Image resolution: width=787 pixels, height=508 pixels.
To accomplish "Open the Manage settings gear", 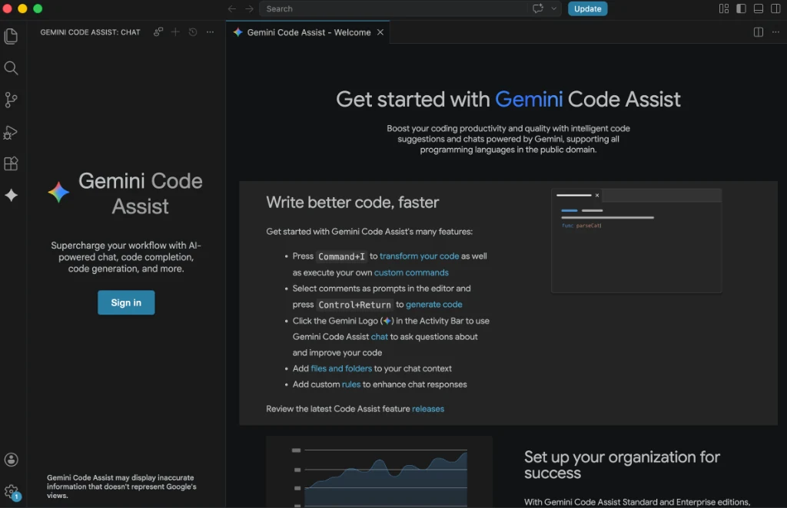I will (x=11, y=492).
